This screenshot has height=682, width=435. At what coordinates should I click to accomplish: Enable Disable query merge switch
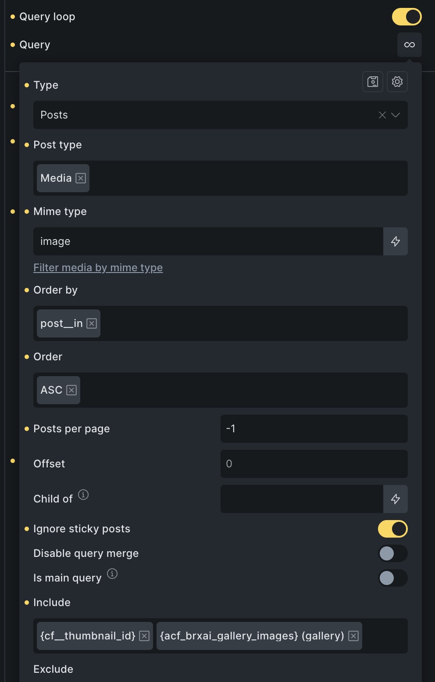point(393,553)
